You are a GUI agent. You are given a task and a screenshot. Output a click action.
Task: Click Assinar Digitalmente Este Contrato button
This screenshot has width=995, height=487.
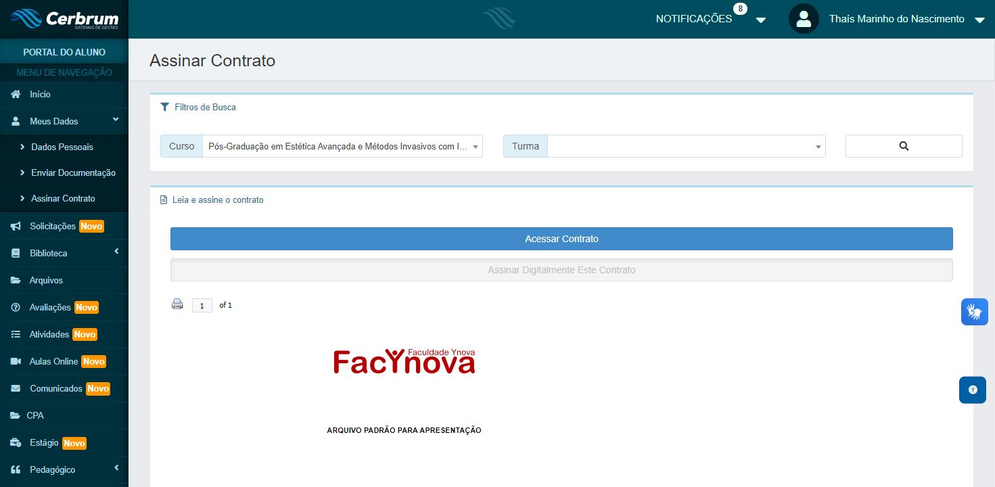pyautogui.click(x=561, y=270)
